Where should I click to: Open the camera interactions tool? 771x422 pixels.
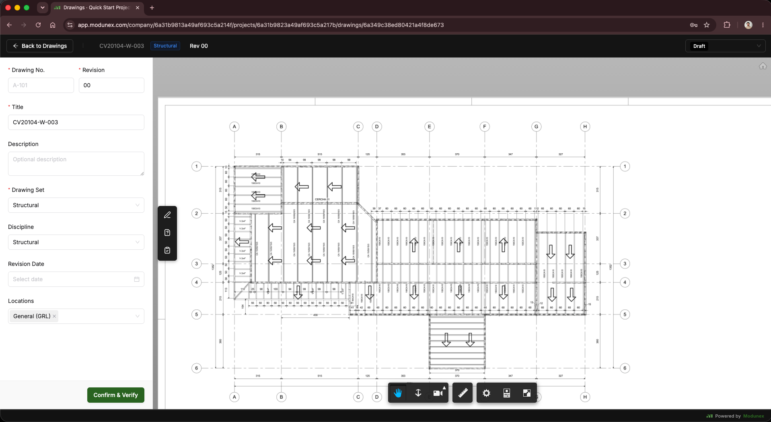point(438,393)
